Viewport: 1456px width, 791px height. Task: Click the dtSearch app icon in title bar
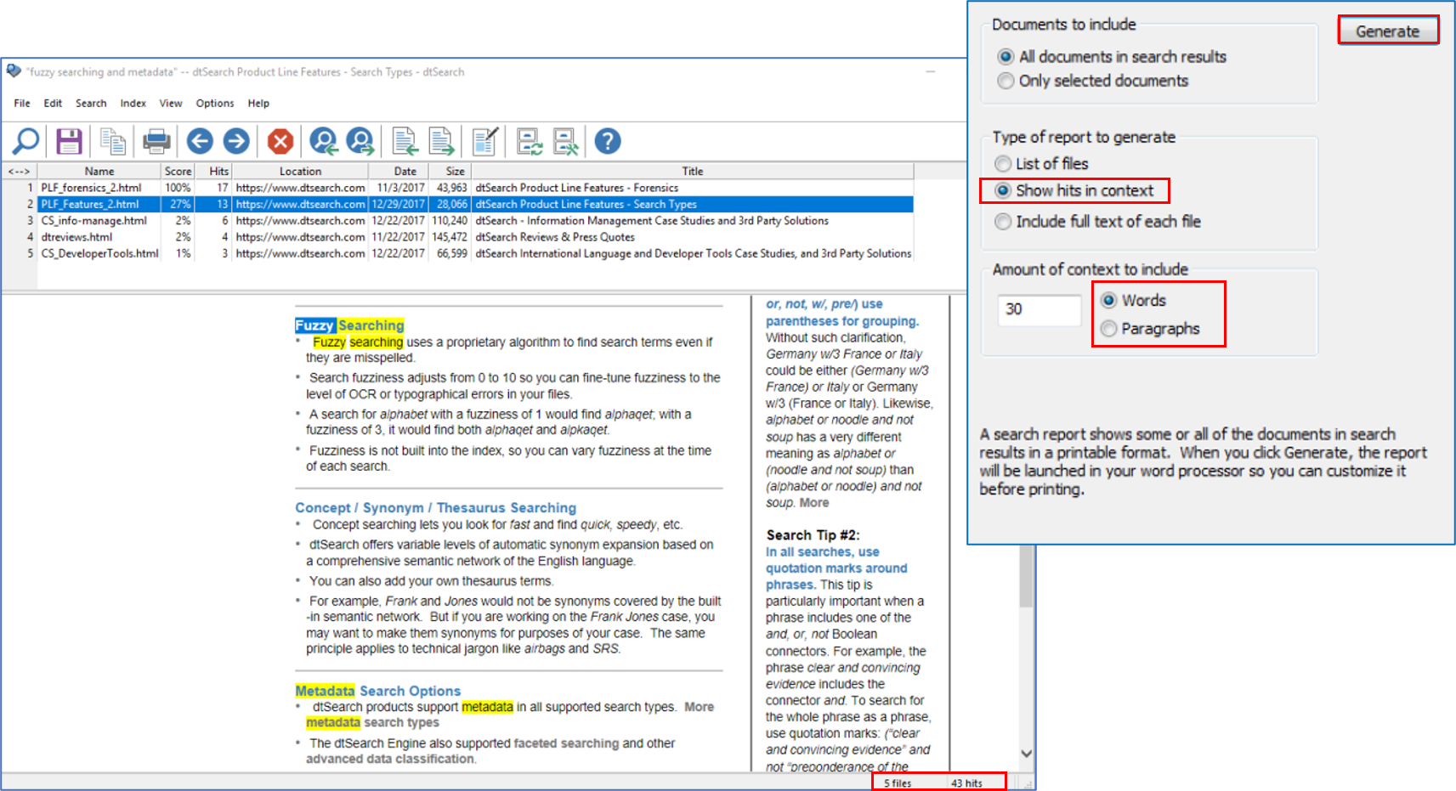(x=14, y=71)
